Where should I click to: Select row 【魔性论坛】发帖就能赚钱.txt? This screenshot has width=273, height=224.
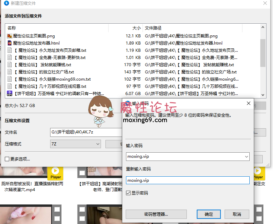[x=133, y=65]
